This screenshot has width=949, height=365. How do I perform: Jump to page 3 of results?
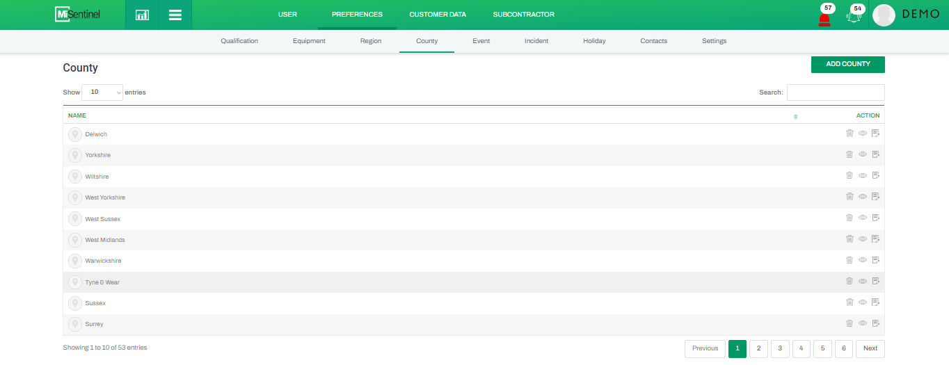coord(780,348)
